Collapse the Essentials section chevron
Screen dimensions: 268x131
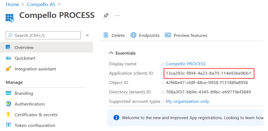pos(111,53)
